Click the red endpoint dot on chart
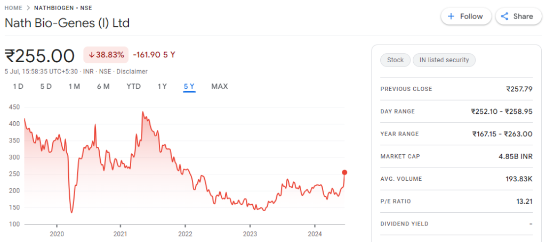Viewport: 546px width, 242px height. pos(344,172)
